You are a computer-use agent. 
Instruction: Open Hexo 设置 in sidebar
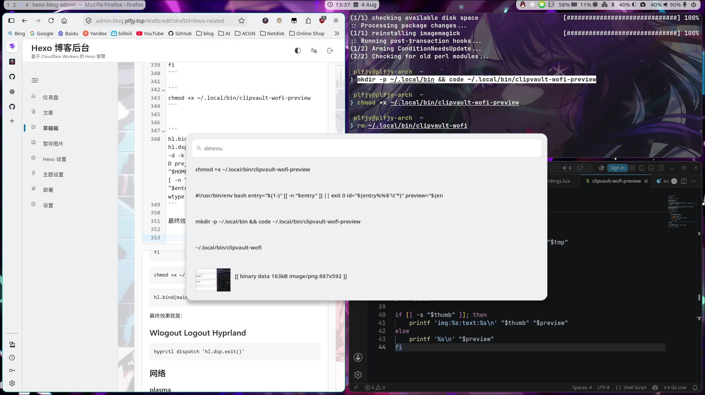coord(54,159)
